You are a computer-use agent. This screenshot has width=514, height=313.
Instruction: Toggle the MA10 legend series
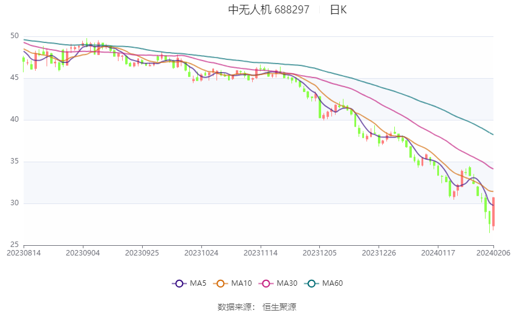point(232,283)
